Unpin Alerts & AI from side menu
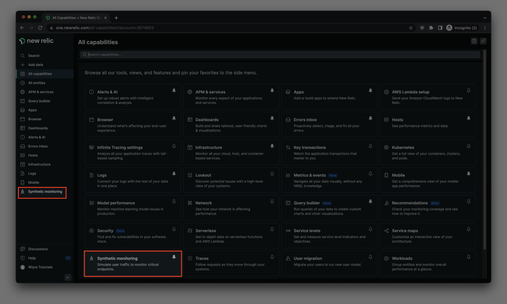The image size is (507, 304). pyautogui.click(x=174, y=91)
